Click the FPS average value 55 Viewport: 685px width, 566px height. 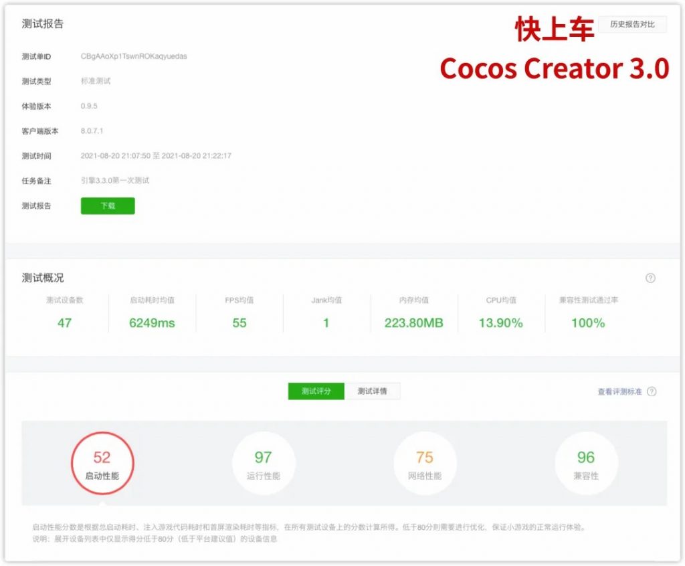239,323
